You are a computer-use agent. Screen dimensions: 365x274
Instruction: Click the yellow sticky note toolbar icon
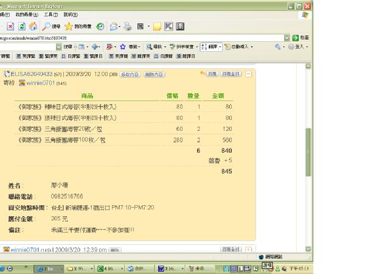[157, 27]
